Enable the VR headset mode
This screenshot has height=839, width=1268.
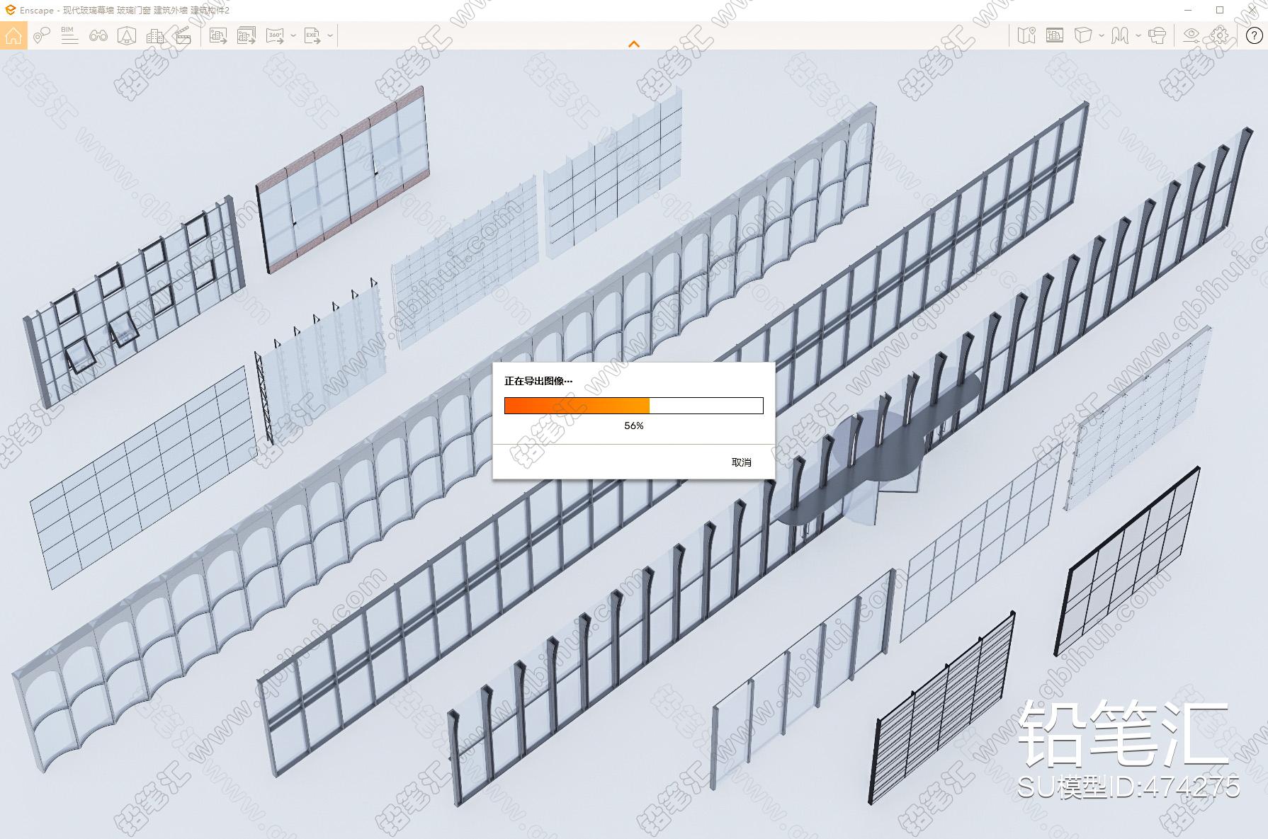pyautogui.click(x=1157, y=35)
